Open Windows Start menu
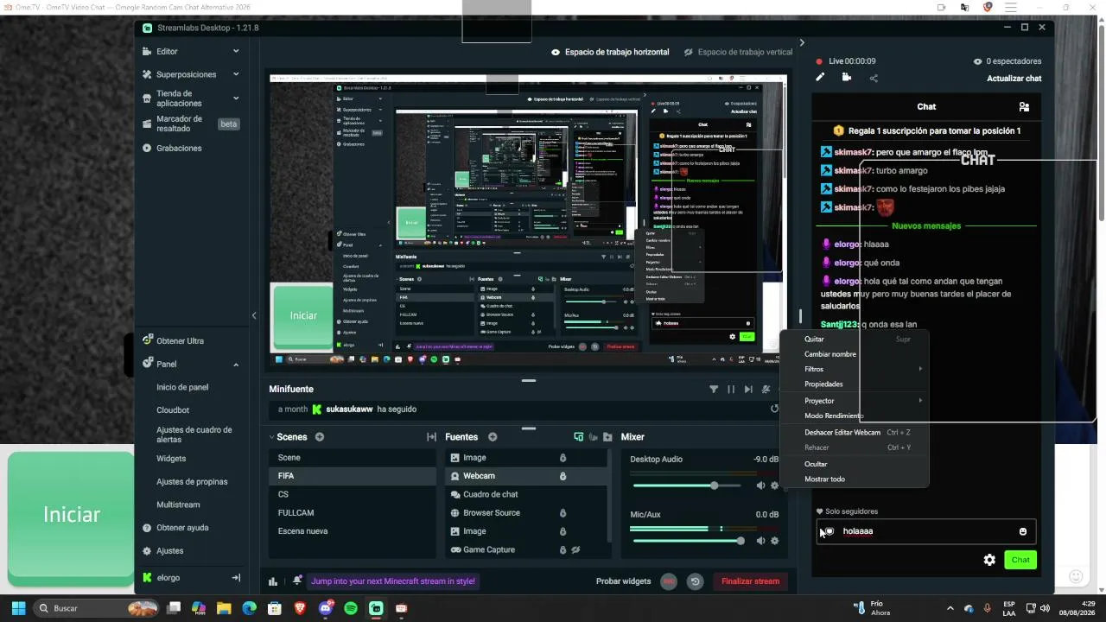1106x622 pixels. [x=18, y=608]
